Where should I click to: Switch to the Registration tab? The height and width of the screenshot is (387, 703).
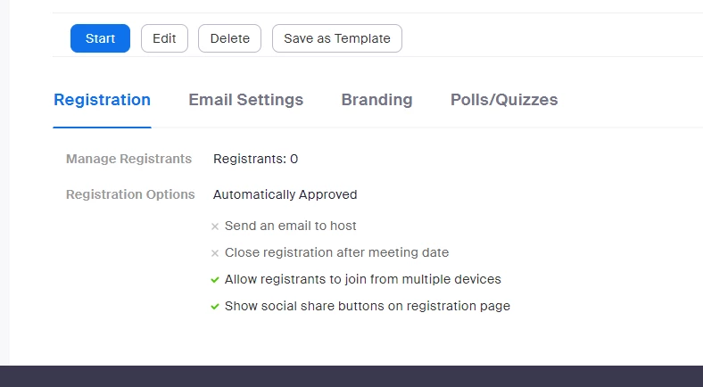click(102, 100)
